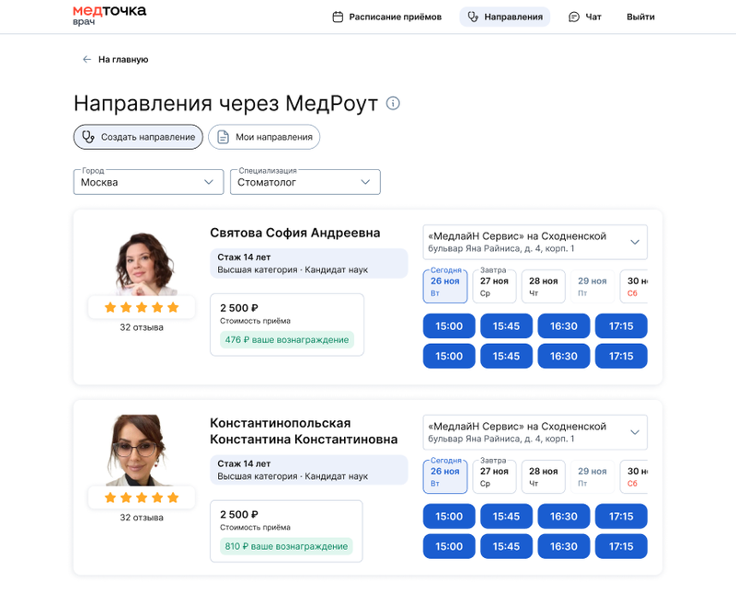The image size is (736, 605).
Task: Select 28 ноя date for Константинопольская
Action: [x=543, y=476]
